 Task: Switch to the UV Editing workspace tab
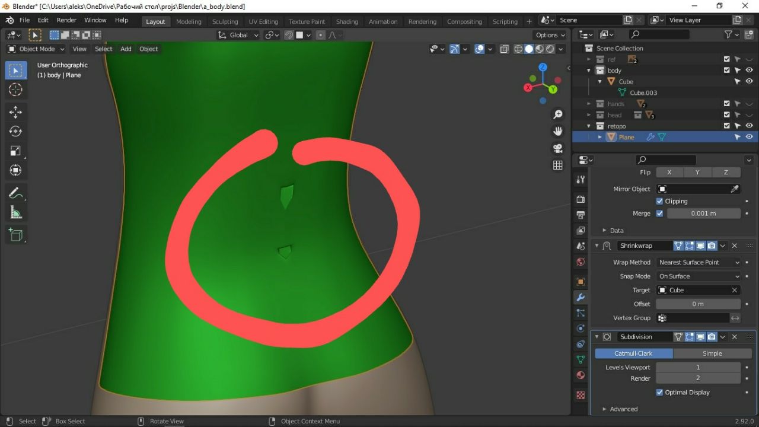263,21
